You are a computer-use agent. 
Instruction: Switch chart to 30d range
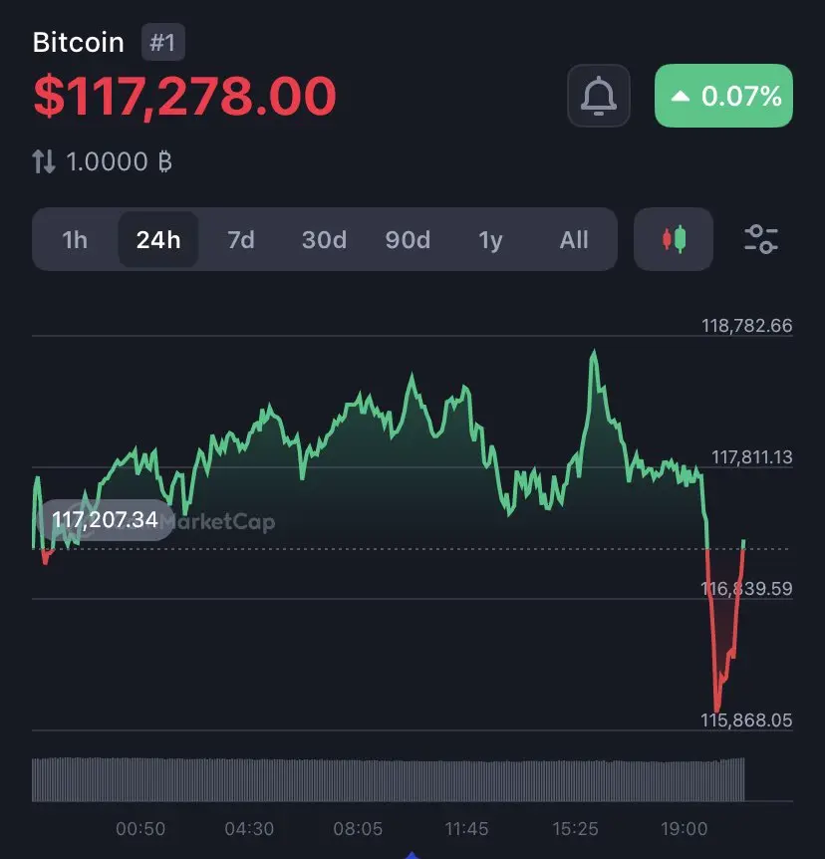[x=324, y=239]
